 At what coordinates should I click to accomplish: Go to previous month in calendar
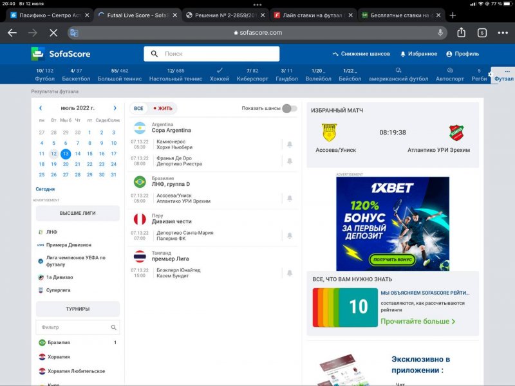[41, 108]
